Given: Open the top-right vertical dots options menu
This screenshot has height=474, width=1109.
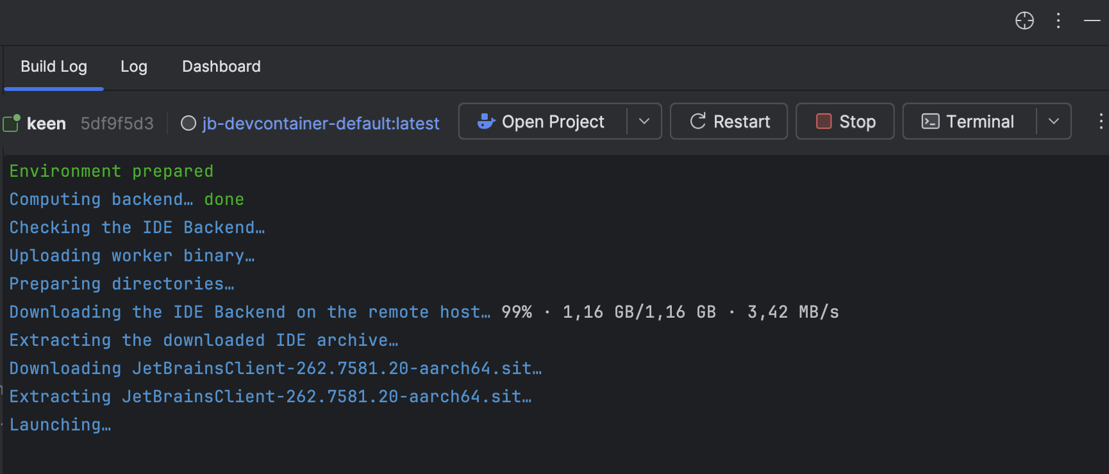Looking at the screenshot, I should click(1058, 20).
